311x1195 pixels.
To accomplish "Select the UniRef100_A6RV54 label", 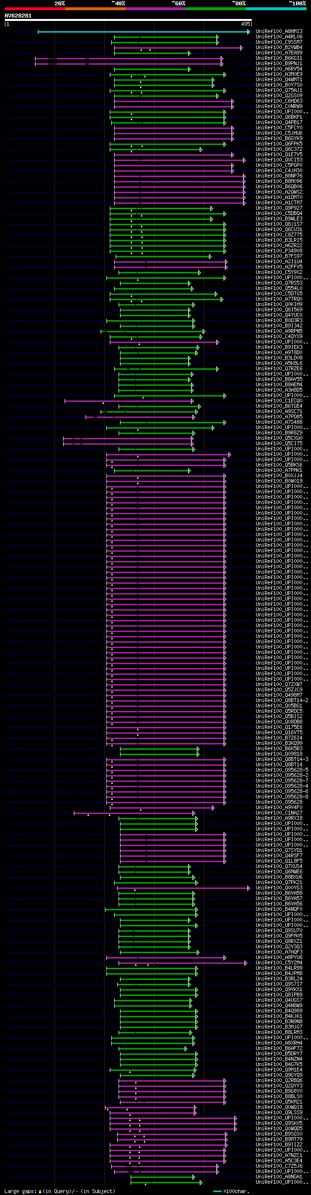I will (x=279, y=69).
